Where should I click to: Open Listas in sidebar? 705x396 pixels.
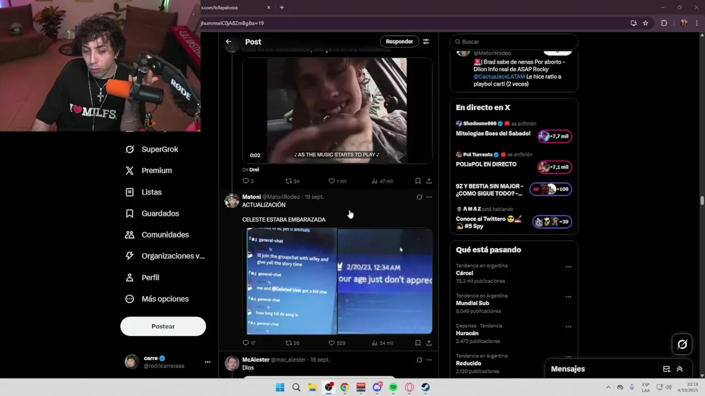(x=144, y=192)
